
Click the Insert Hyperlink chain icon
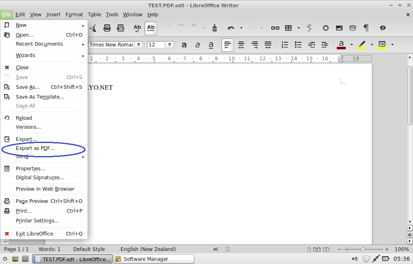275,28
